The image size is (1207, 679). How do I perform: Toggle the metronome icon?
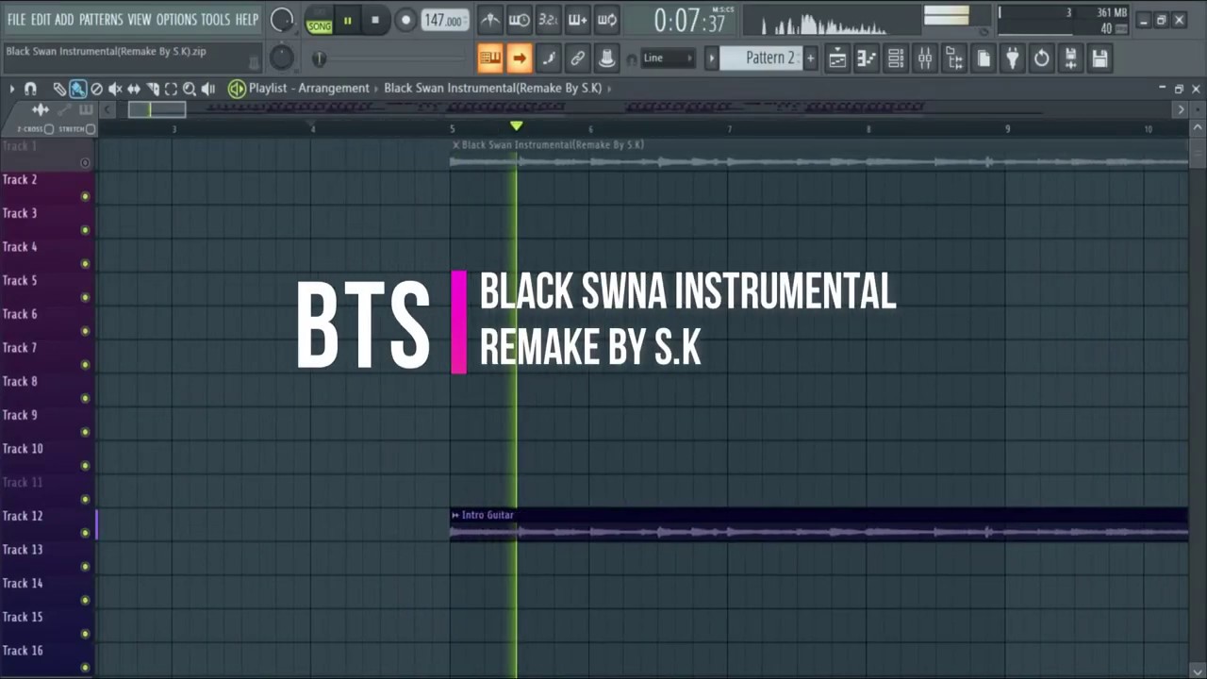coord(489,20)
